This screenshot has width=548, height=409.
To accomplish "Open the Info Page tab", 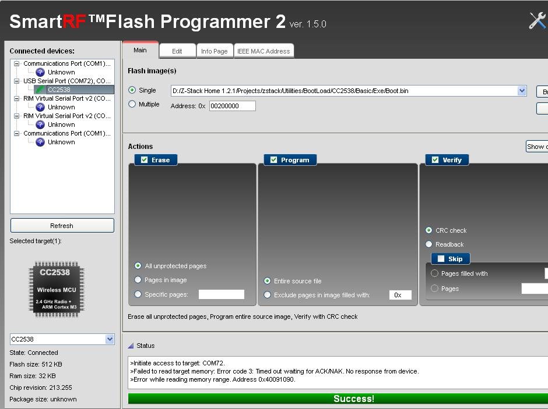I will pyautogui.click(x=215, y=51).
